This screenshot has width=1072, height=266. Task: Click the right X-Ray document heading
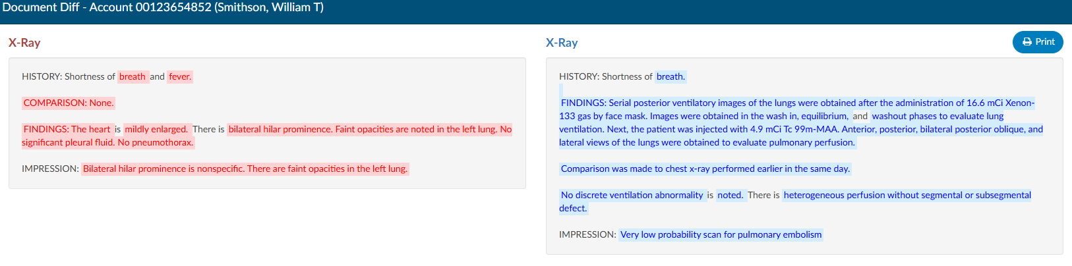pyautogui.click(x=562, y=43)
